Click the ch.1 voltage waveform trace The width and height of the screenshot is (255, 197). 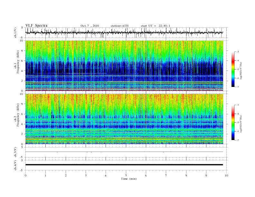(124, 33)
